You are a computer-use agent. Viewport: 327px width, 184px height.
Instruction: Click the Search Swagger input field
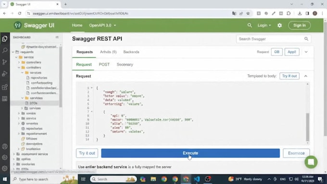274,39
